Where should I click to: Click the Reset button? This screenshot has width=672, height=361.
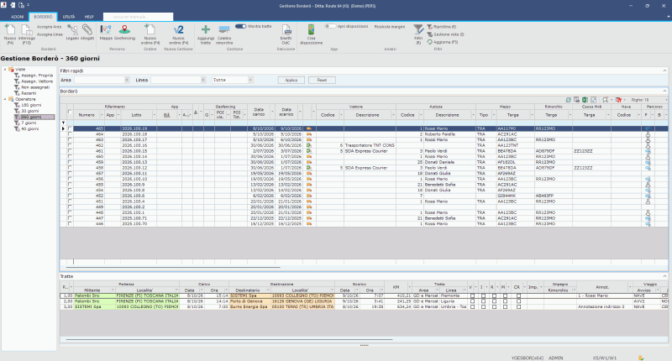tap(322, 80)
